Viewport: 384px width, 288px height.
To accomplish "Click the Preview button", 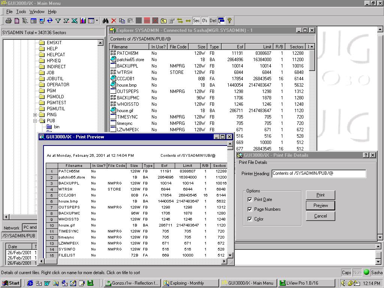I will [320, 205].
